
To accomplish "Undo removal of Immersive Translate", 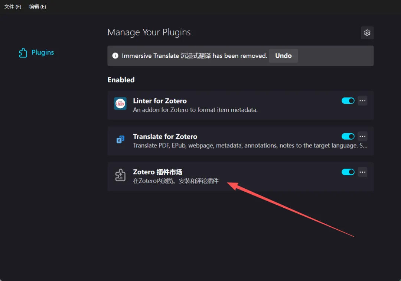I will (x=283, y=55).
